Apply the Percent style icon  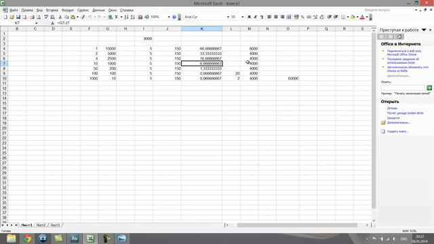coord(302,17)
